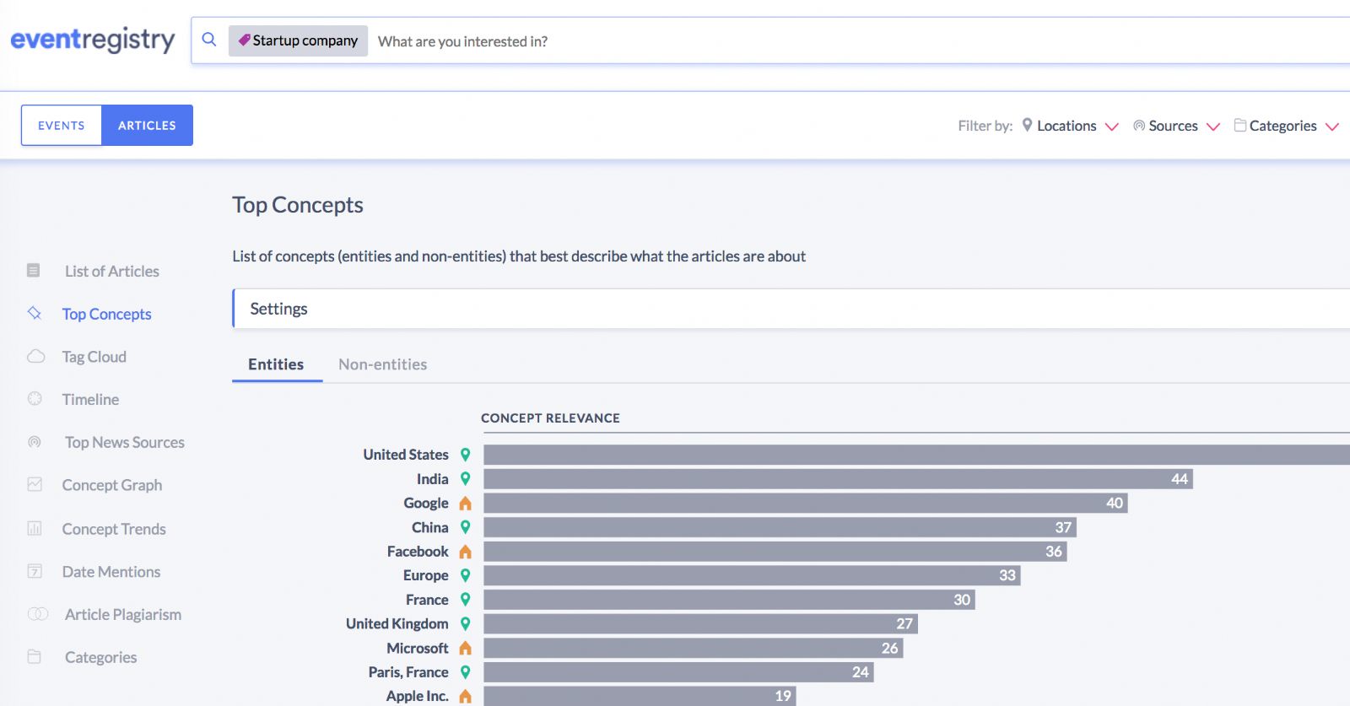Click the location pin beside United States
Image resolution: width=1350 pixels, height=706 pixels.
pos(465,455)
